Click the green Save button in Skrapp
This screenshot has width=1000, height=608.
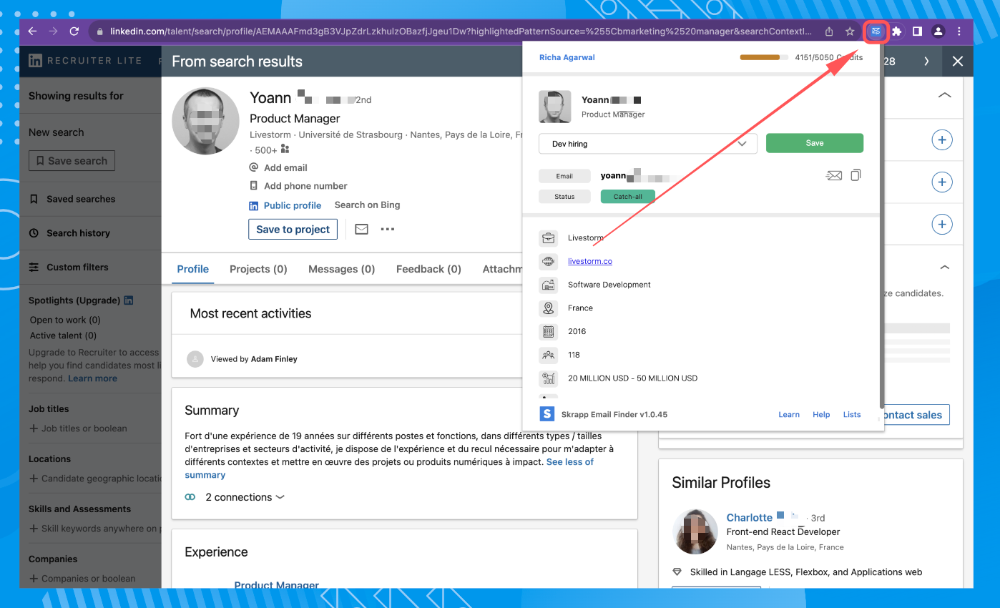tap(815, 143)
